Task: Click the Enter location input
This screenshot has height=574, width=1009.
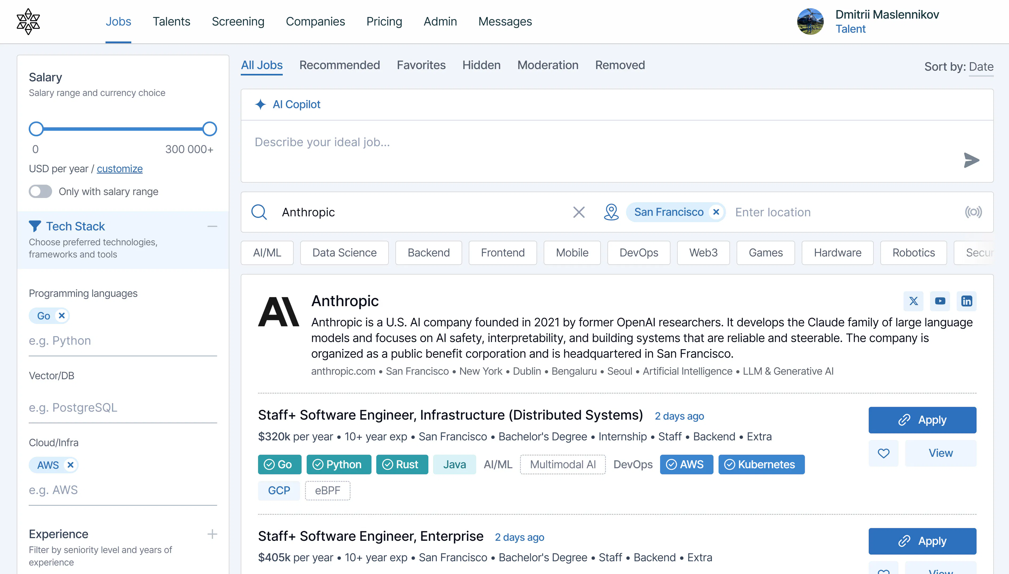Action: pos(843,212)
